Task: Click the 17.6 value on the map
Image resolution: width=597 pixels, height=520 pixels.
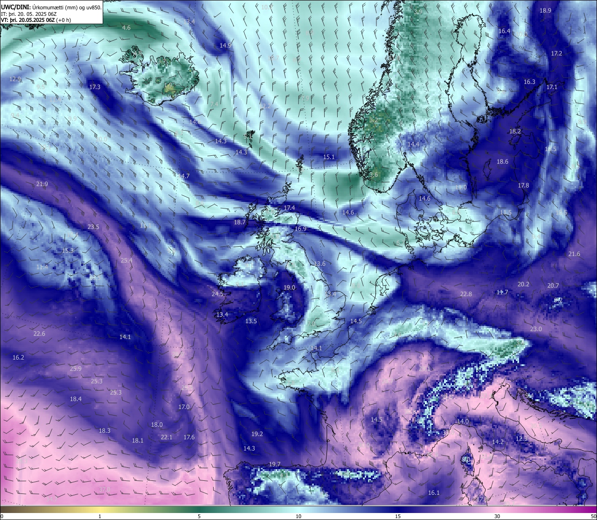Action: [x=189, y=437]
